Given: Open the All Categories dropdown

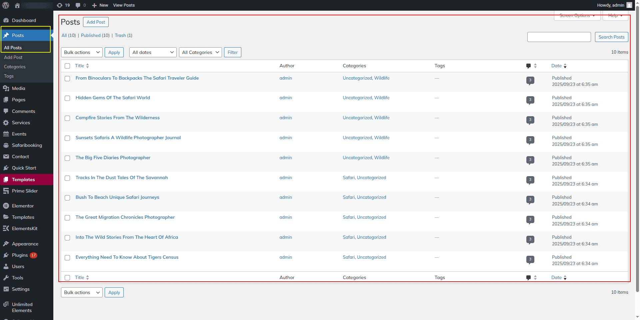Looking at the screenshot, I should tap(200, 52).
